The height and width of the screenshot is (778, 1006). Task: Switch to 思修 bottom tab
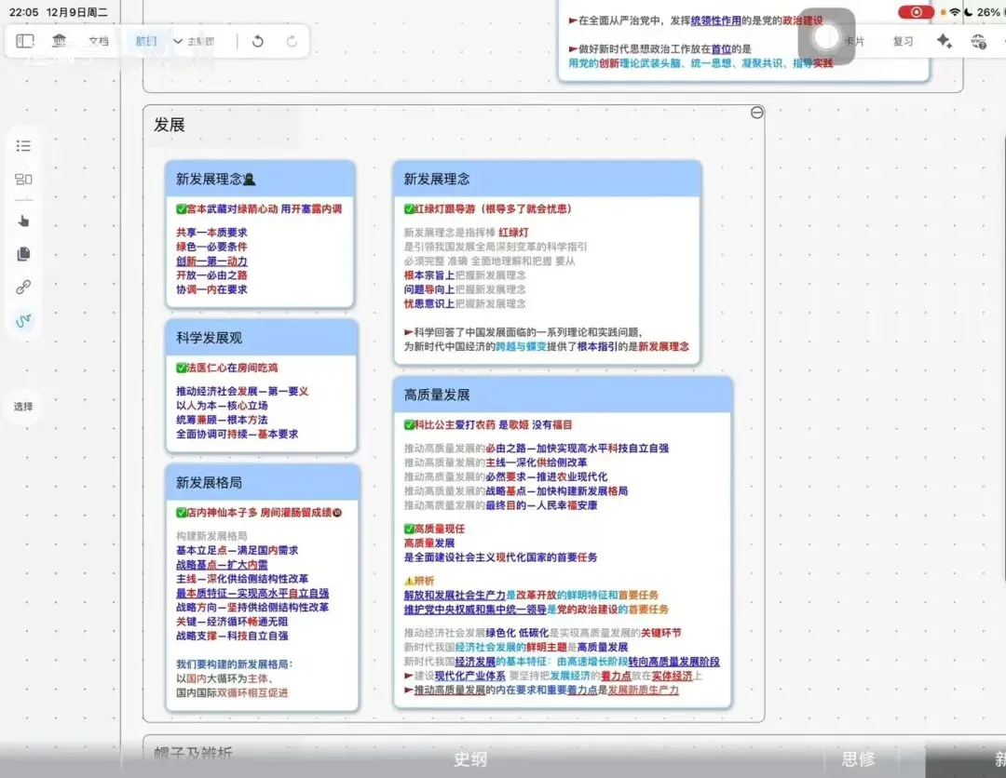(858, 759)
